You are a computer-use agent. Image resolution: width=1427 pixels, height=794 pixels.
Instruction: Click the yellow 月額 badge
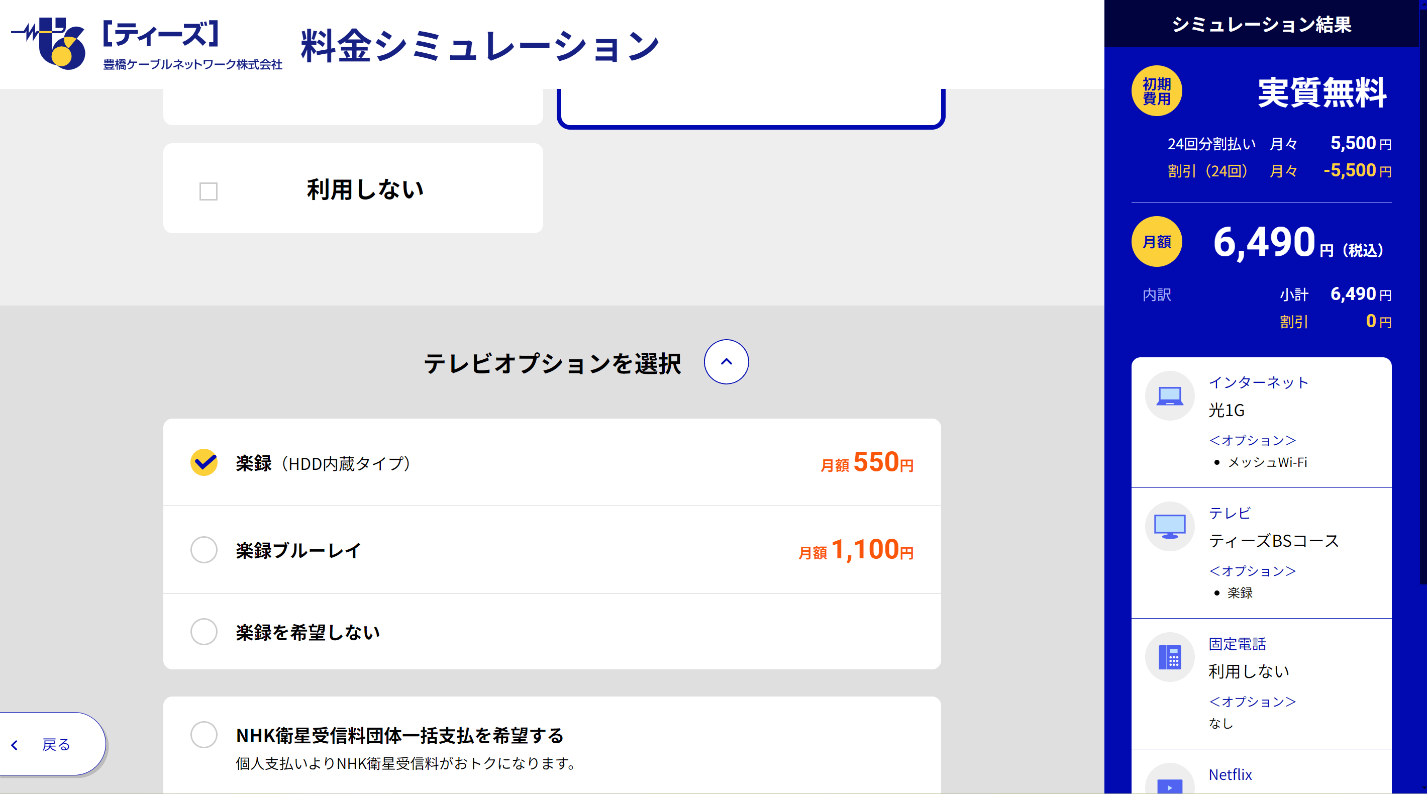1157,242
